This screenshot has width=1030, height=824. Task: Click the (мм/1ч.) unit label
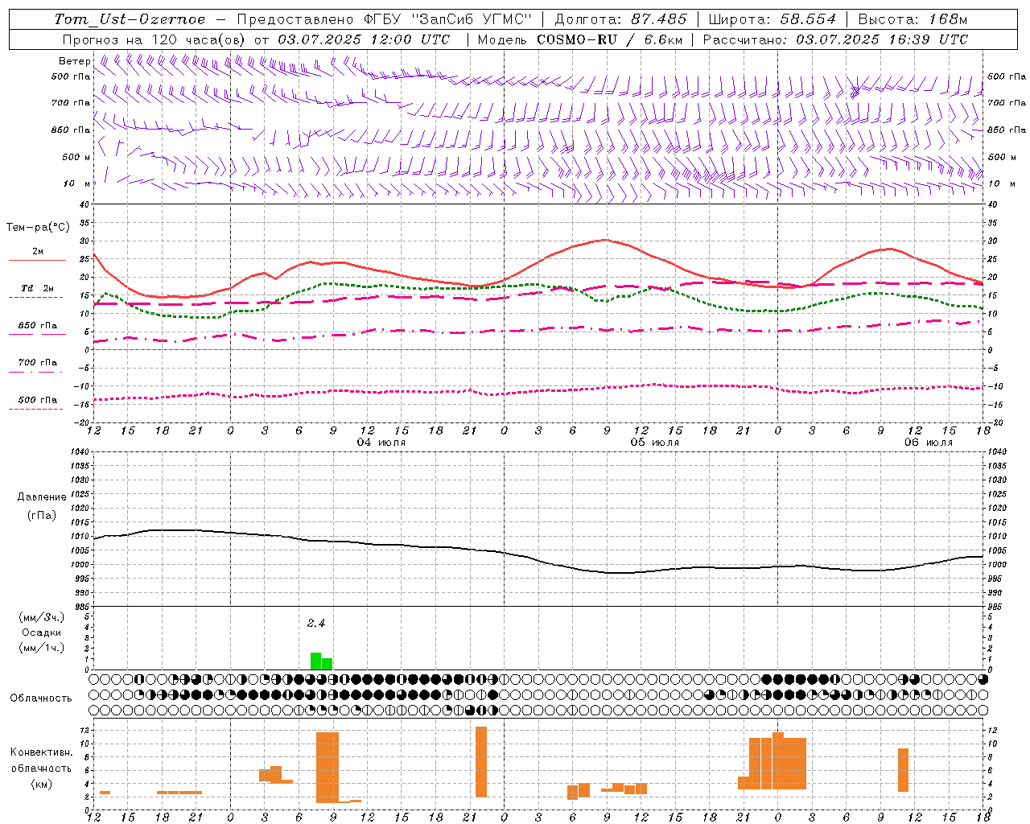pos(42,648)
